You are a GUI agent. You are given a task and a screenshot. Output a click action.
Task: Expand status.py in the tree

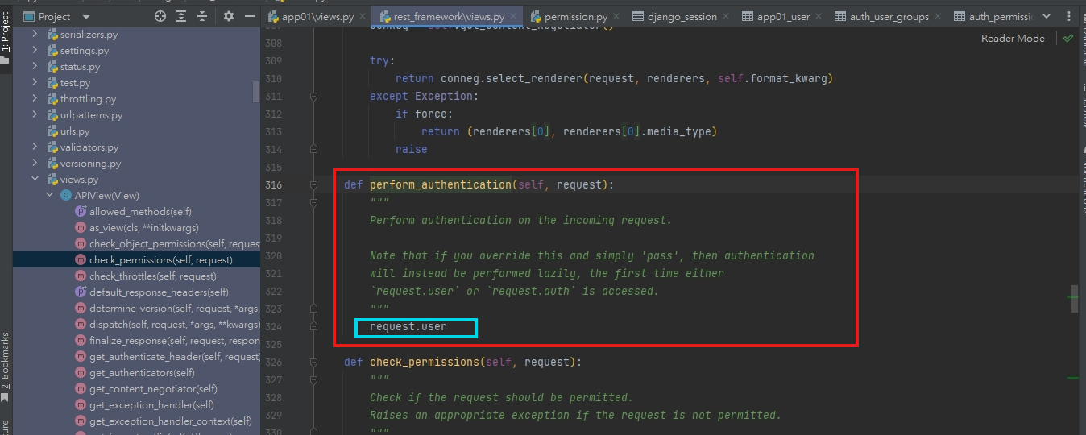pyautogui.click(x=35, y=67)
